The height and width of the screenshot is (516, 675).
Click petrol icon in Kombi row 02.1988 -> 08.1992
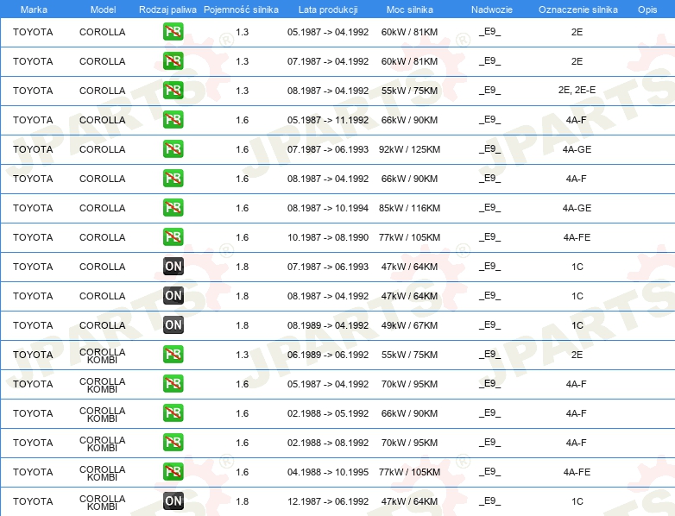coord(173,443)
